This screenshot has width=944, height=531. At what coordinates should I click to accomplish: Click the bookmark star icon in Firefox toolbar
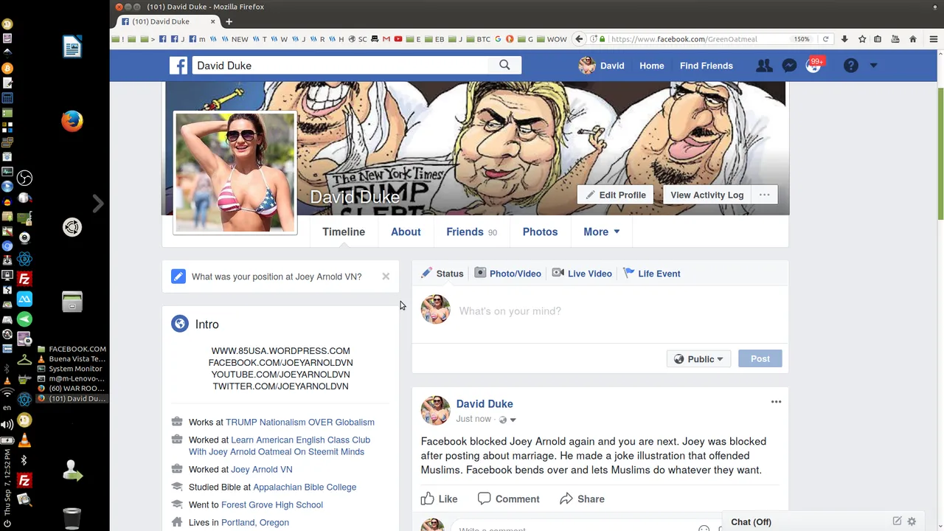(862, 39)
